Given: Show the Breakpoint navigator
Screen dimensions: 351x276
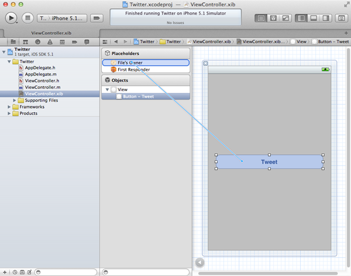Looking at the screenshot, I should coord(74,42).
